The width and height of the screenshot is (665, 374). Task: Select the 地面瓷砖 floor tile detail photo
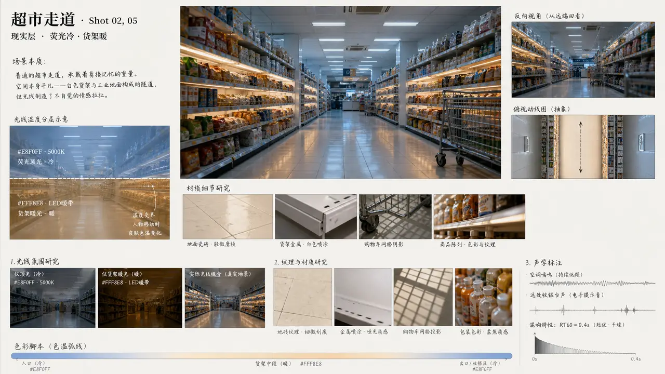pos(228,217)
